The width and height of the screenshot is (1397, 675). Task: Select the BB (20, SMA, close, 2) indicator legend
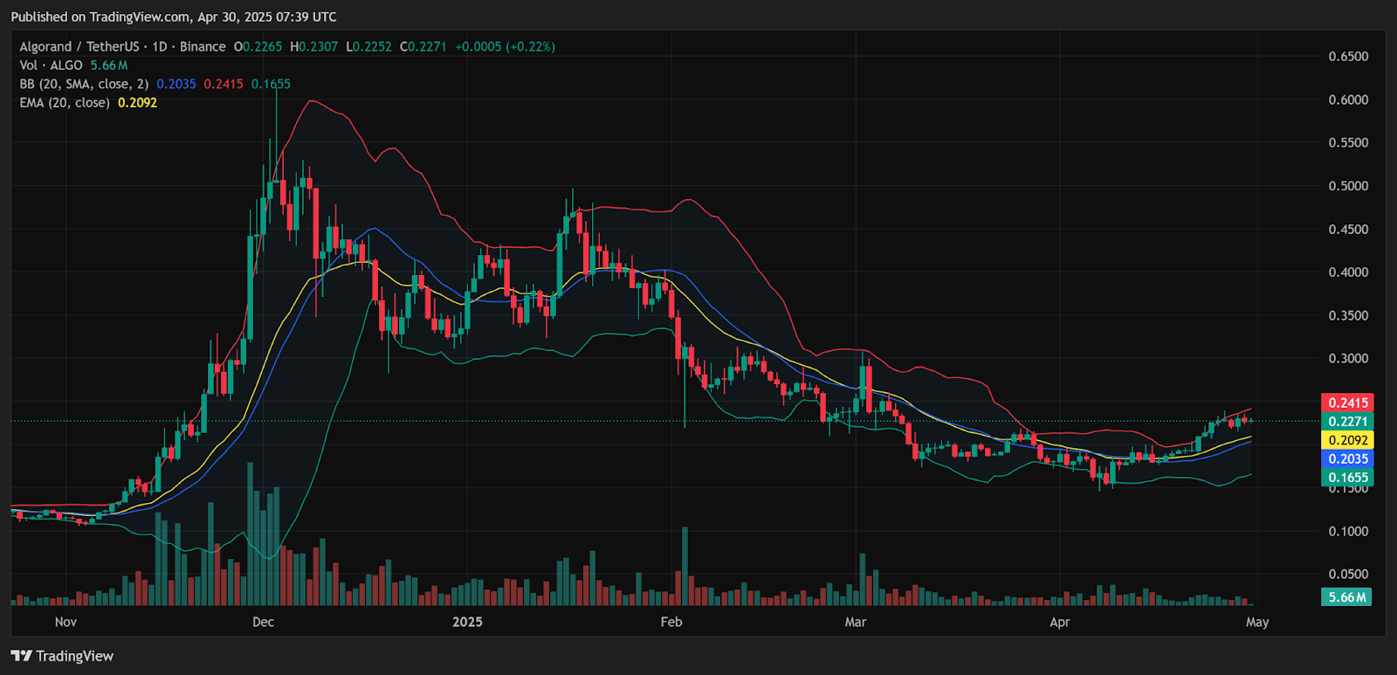(x=84, y=84)
